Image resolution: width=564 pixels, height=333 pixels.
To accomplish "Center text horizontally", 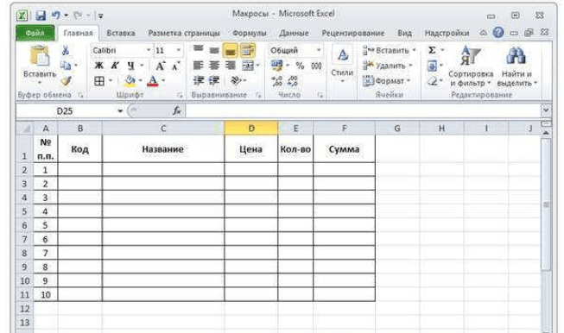I will tap(214, 66).
